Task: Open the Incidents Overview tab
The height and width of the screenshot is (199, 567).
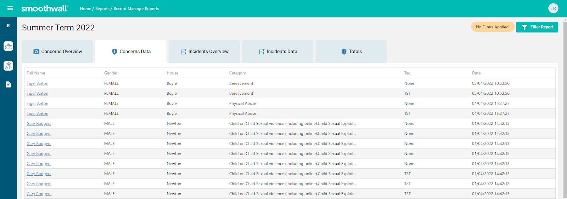Action: click(x=204, y=52)
